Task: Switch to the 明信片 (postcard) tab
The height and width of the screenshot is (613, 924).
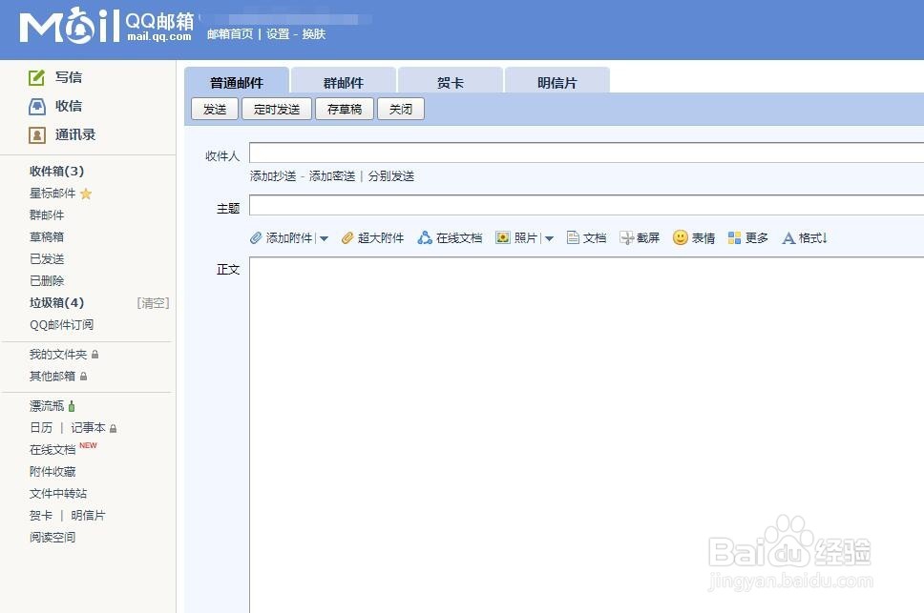Action: click(x=557, y=82)
